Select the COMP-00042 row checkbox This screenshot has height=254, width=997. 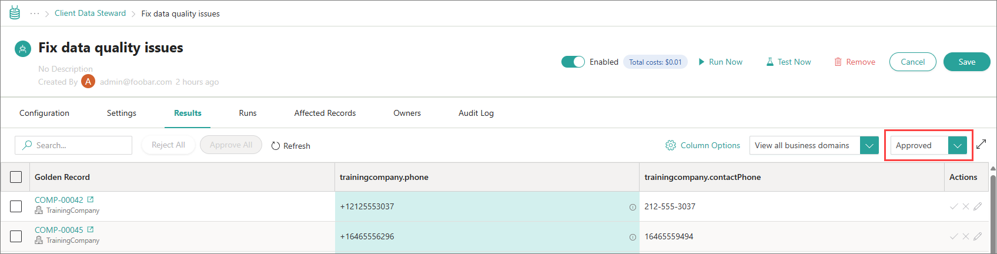16,206
